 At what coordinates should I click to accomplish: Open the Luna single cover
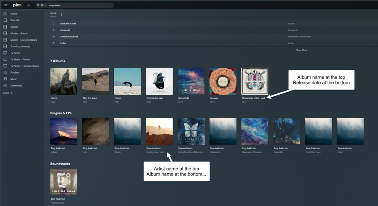point(96,131)
